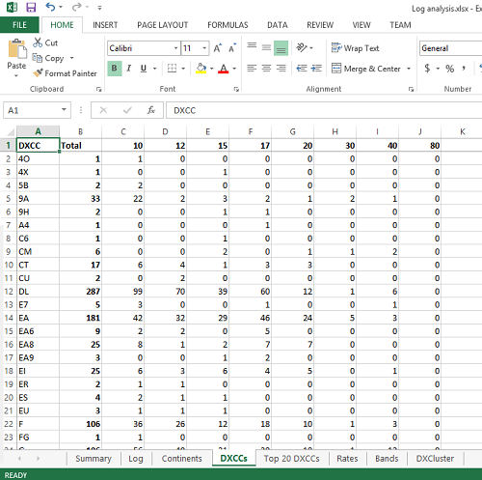482x480 pixels.
Task: Apply the yellow Fill Color swatch
Action: tap(201, 69)
